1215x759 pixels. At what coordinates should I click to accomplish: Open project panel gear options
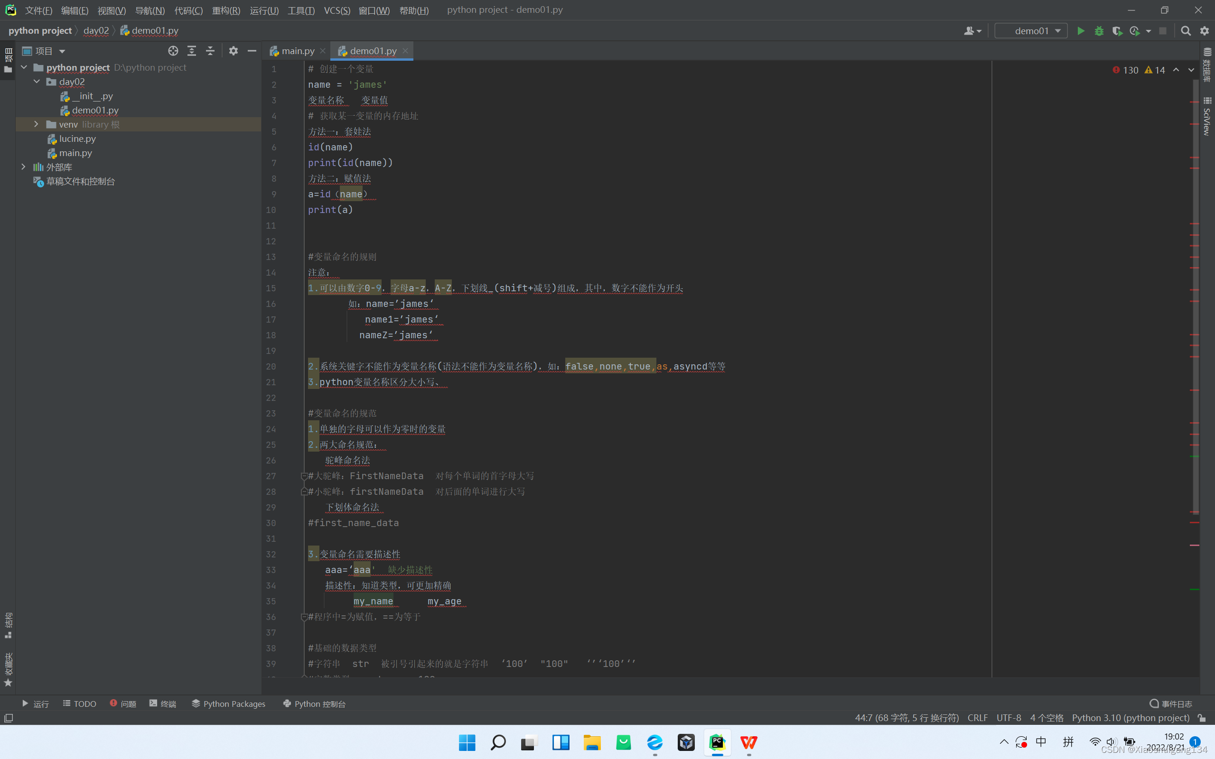(234, 51)
